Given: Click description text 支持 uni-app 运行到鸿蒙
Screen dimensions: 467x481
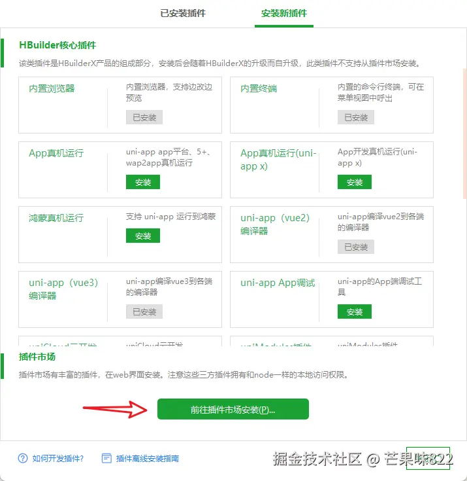Looking at the screenshot, I should [x=171, y=217].
